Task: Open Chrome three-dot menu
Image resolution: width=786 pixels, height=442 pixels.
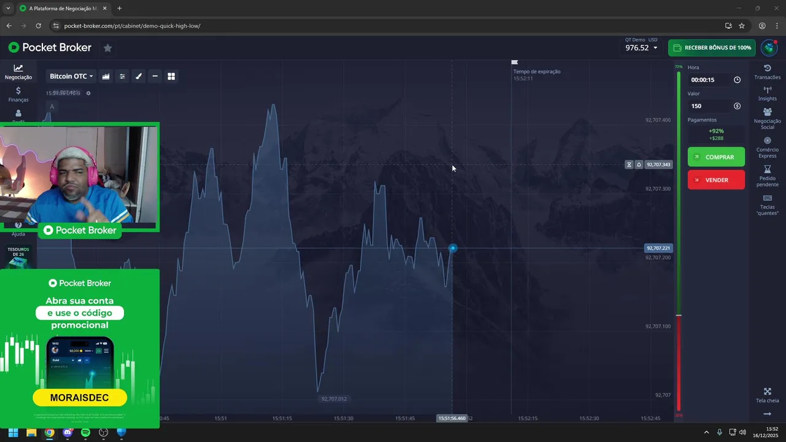Action: click(x=777, y=26)
